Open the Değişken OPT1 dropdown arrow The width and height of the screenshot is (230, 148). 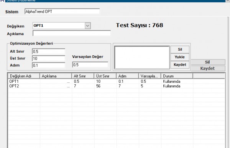point(87,26)
